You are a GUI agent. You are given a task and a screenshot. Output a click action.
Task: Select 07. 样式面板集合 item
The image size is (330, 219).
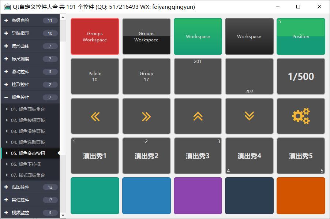point(28,175)
